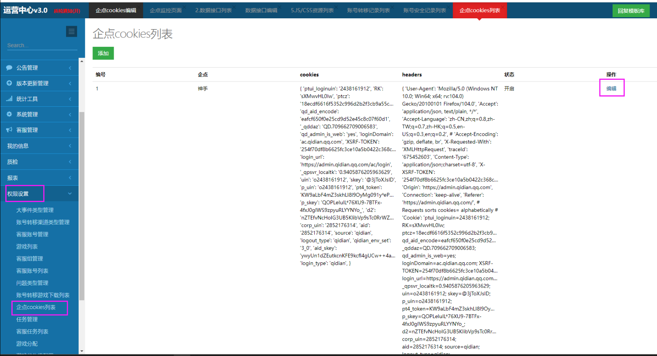
Task: Switch to the 账号转移记录列表 tab
Action: click(368, 10)
